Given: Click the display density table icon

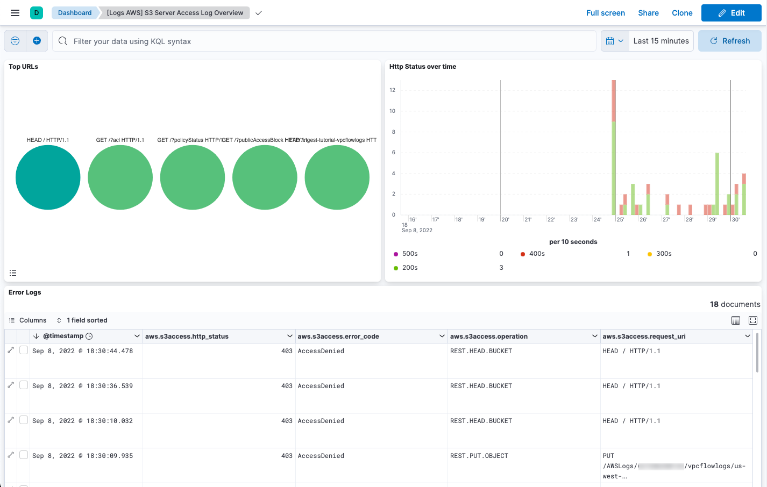Looking at the screenshot, I should coord(736,320).
